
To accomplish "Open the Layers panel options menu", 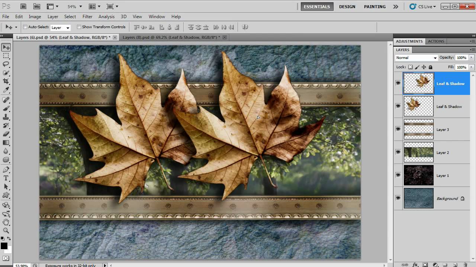I will click(x=472, y=50).
